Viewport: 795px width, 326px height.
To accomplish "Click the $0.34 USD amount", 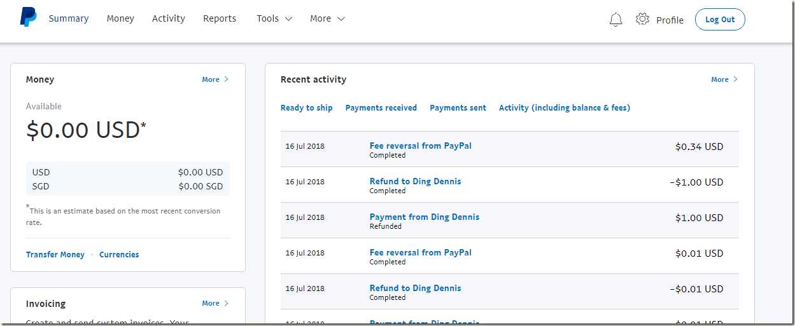I will tap(699, 146).
